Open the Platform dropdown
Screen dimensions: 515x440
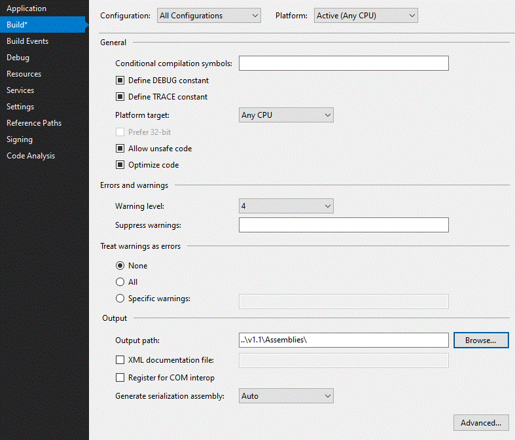(366, 16)
